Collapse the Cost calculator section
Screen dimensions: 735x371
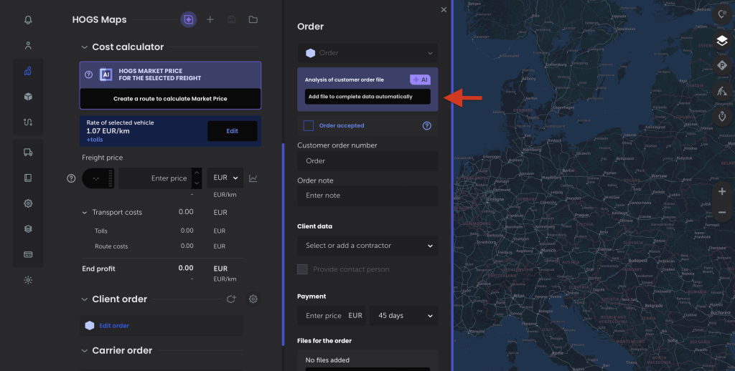pos(85,47)
